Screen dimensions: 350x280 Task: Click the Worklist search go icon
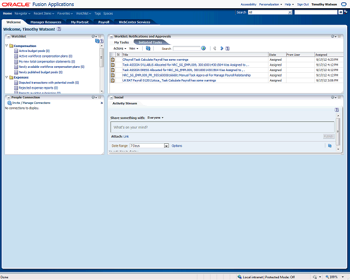[x=203, y=48]
